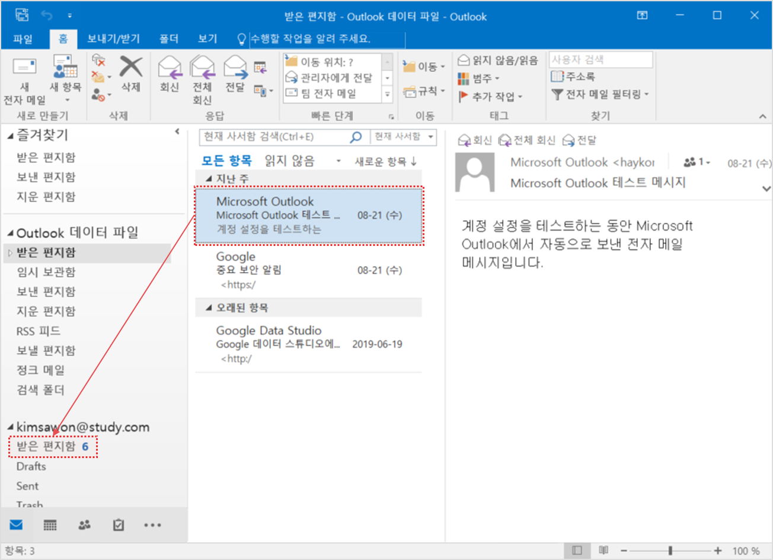The image size is (773, 560).
Task: Switch to the Send/Receive (보내기/받기) tab
Action: click(x=113, y=39)
